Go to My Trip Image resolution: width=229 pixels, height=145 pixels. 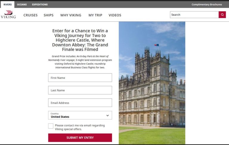point(95,15)
